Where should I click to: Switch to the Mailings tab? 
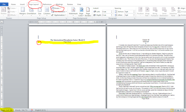coord(59,4)
